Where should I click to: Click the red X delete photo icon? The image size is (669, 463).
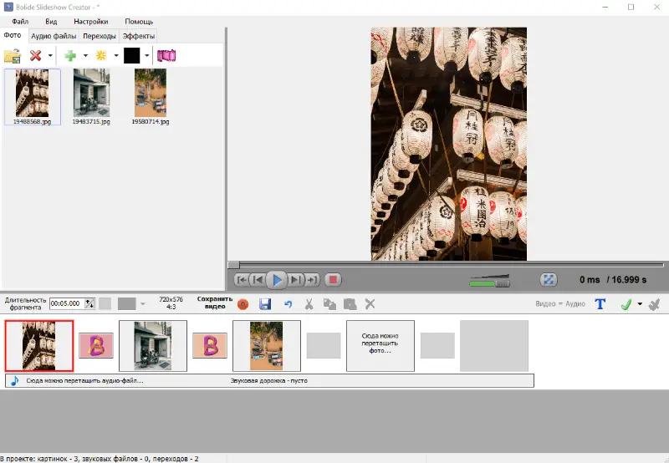point(35,55)
